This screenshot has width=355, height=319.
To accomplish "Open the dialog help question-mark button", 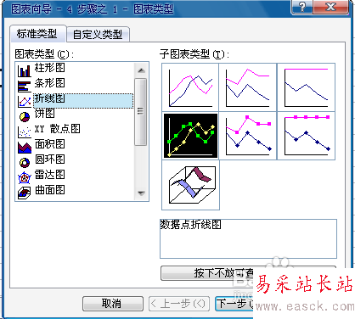I will click(x=302, y=8).
